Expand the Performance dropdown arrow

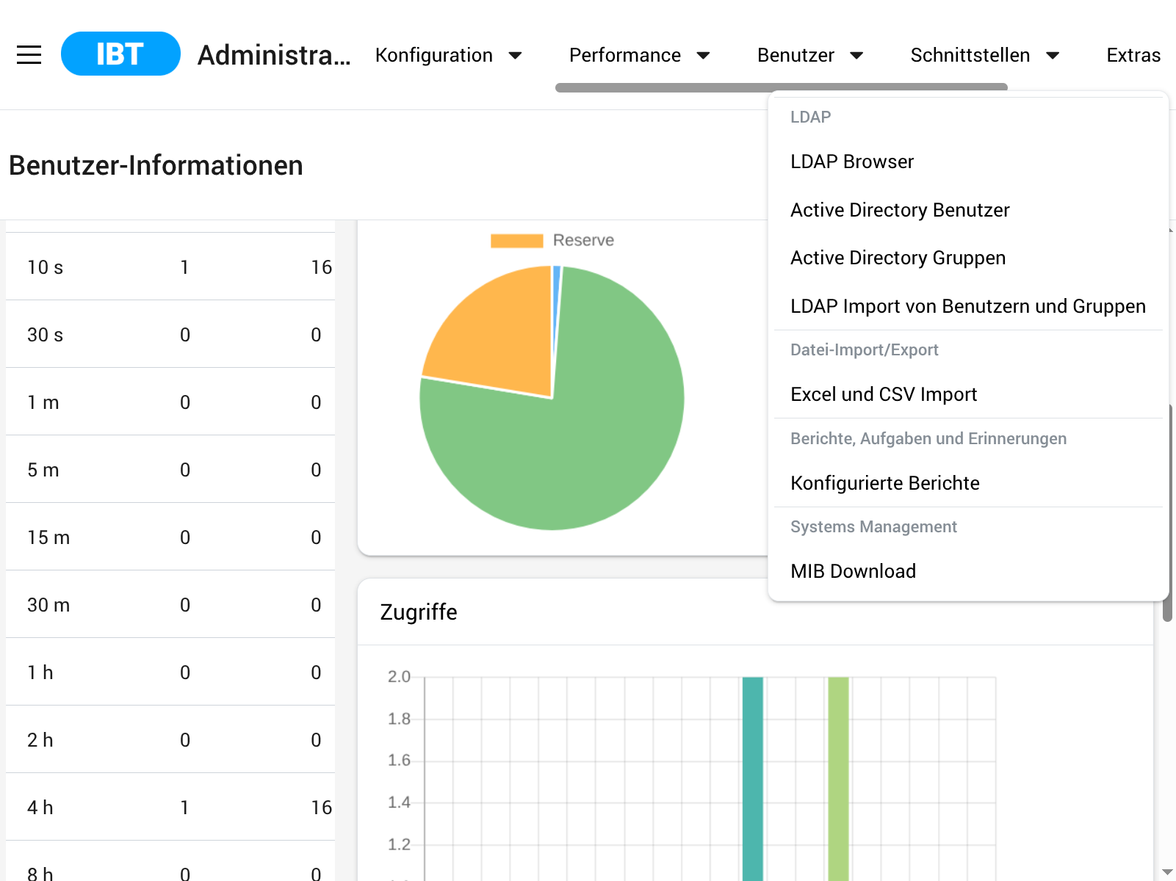[704, 55]
